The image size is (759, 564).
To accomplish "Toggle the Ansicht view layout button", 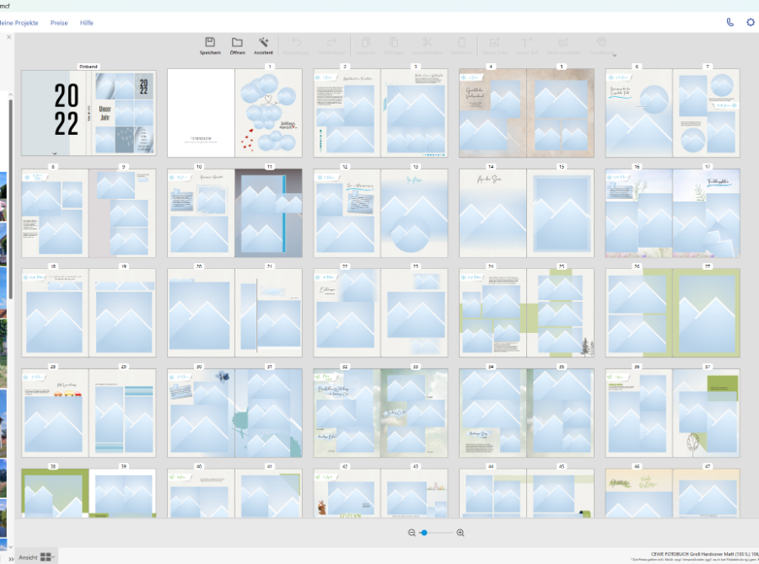I will click(x=46, y=557).
